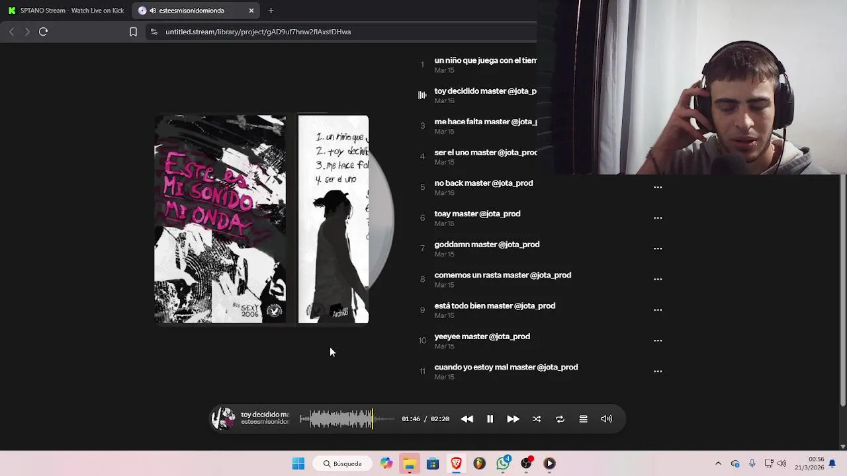
Task: Open options for toay master track
Action: pos(658,218)
